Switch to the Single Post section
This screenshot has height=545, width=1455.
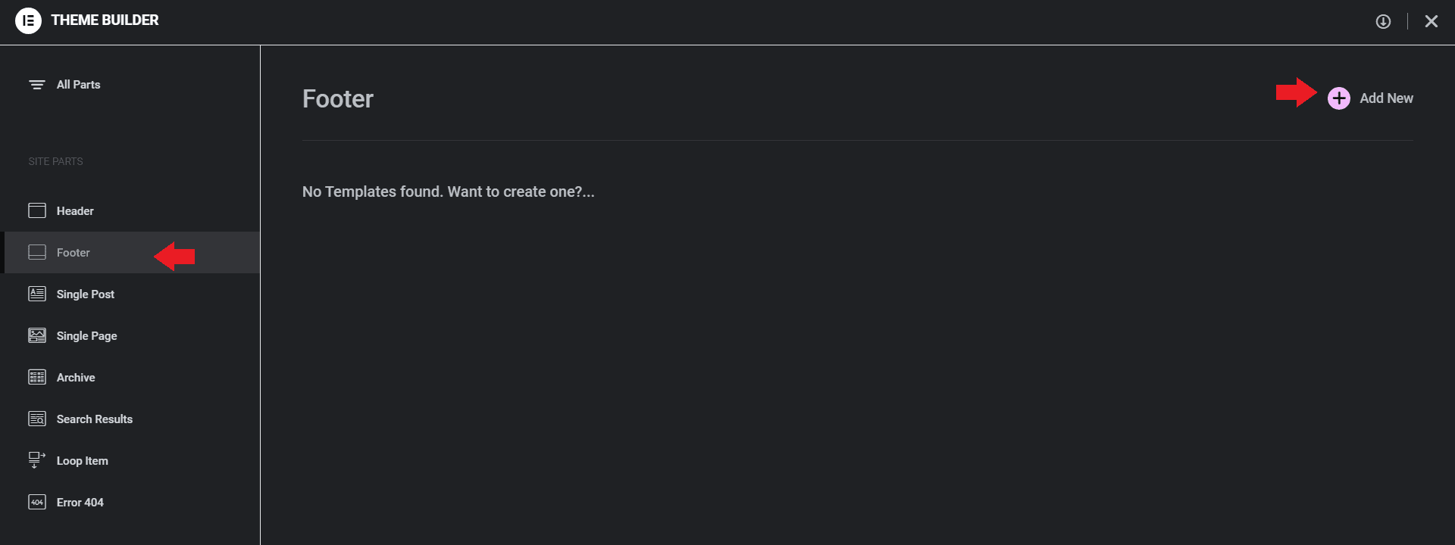[x=86, y=294]
